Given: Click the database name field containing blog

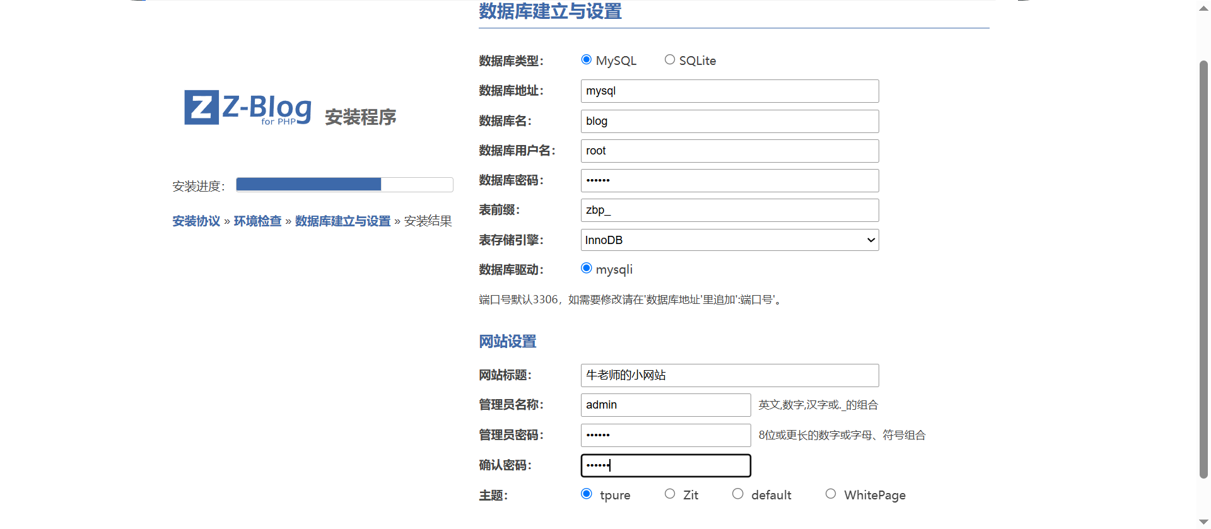Looking at the screenshot, I should (730, 121).
